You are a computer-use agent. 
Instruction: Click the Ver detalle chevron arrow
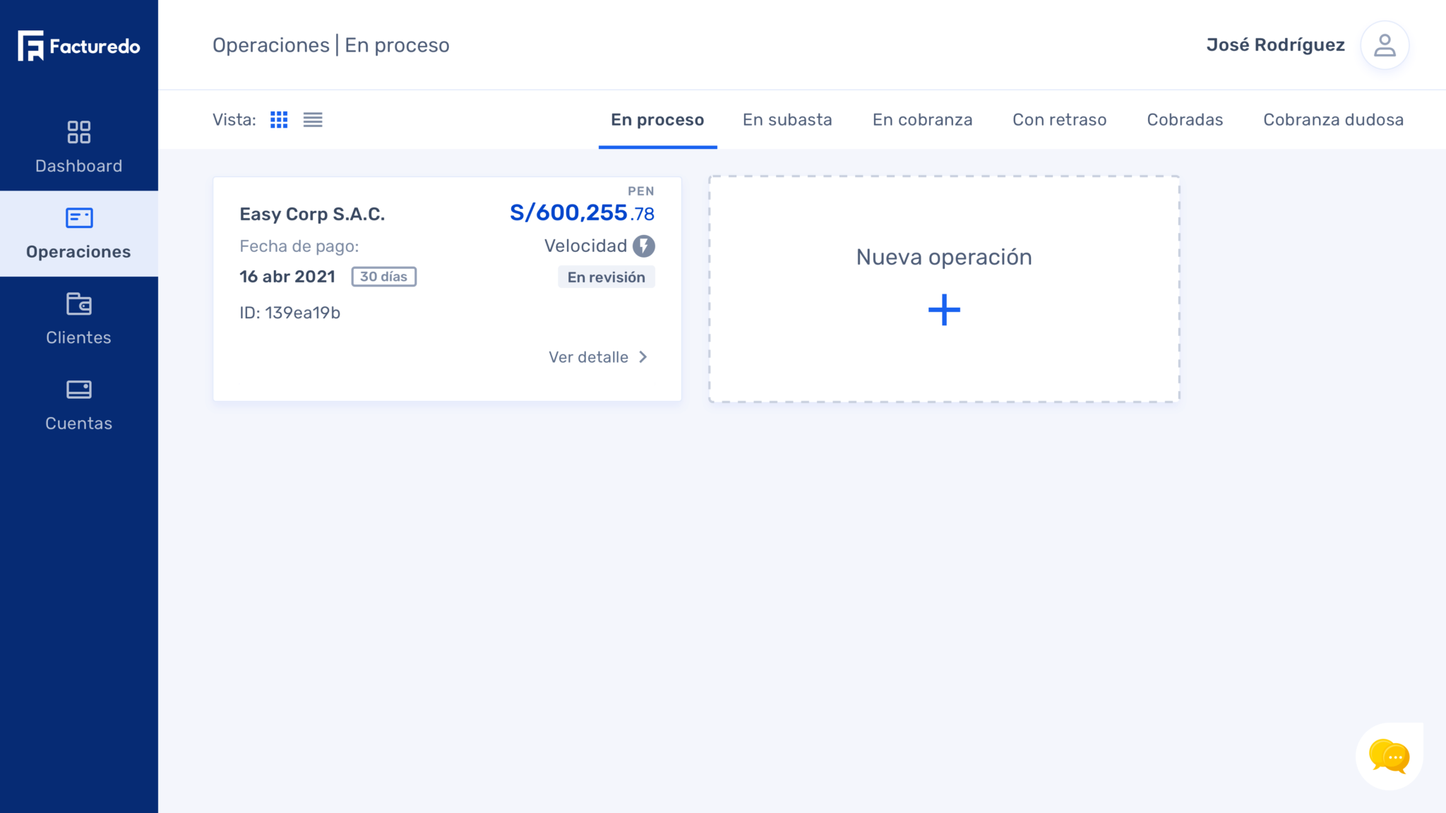[643, 357]
